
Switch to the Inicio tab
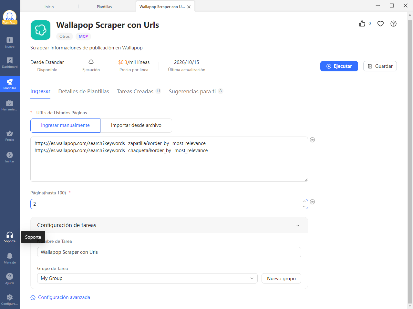click(x=49, y=7)
